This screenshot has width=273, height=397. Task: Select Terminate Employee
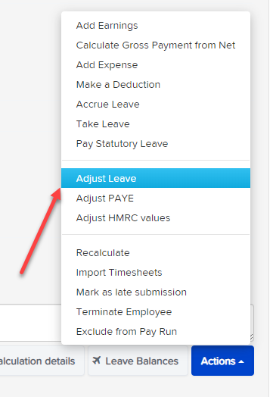(156, 312)
